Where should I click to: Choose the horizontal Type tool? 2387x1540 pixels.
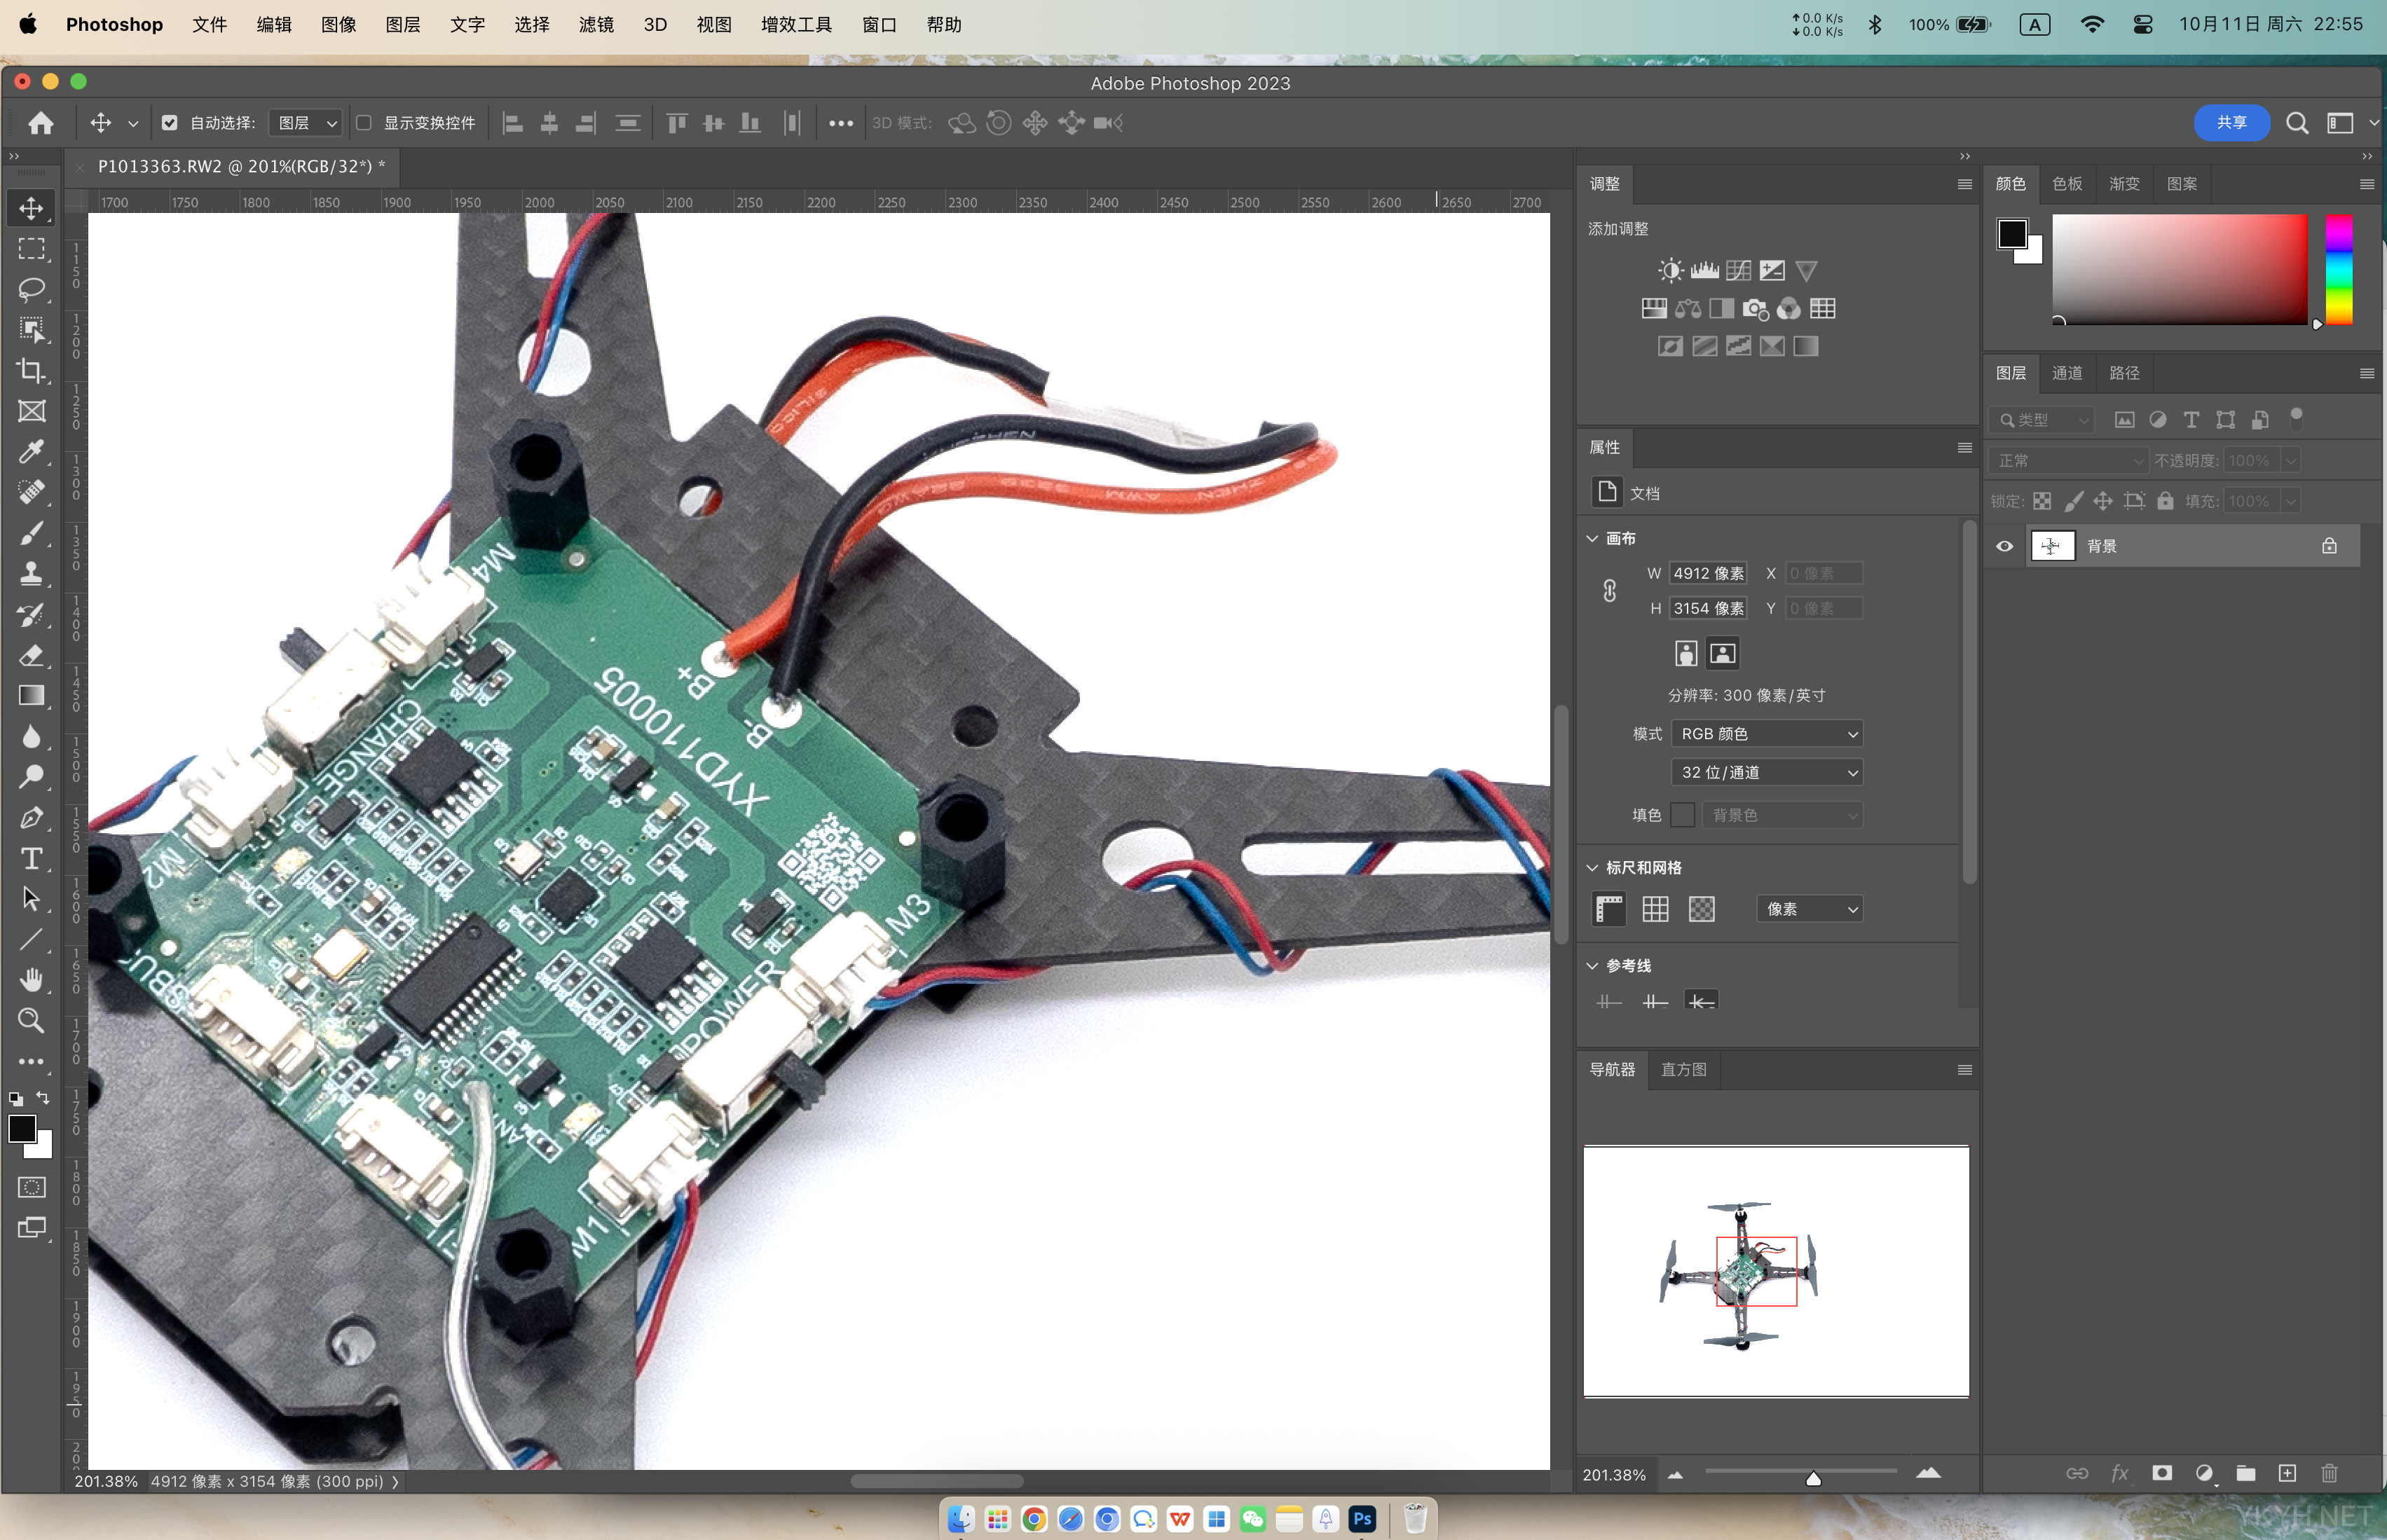tap(32, 859)
